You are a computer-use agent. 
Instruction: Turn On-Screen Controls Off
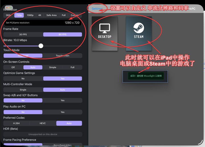[x=13, y=67]
